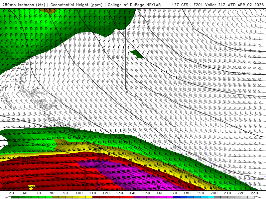
Task: Click the '230' colorbar label
Action: coord(254,193)
